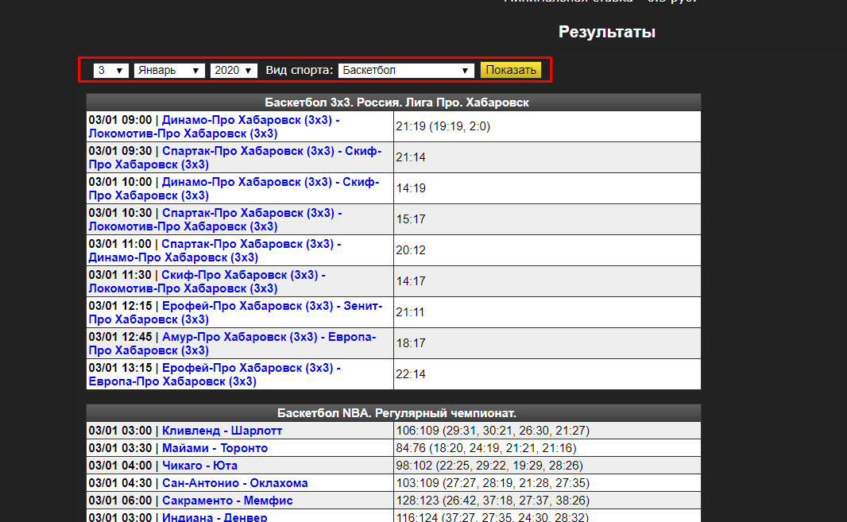Click the Результаты page heading

click(606, 32)
